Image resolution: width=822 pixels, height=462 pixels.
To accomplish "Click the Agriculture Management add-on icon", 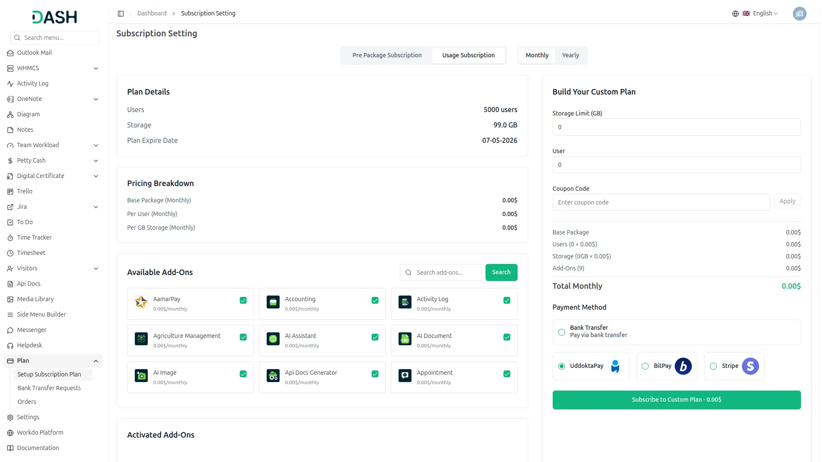I will click(x=141, y=339).
